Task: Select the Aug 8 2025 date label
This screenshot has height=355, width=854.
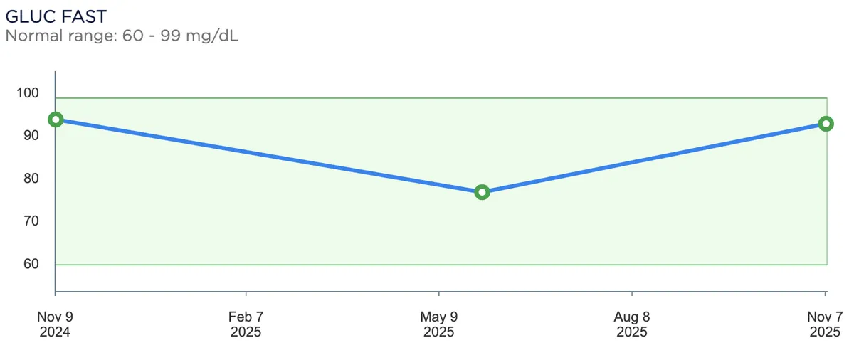Action: pos(631,323)
